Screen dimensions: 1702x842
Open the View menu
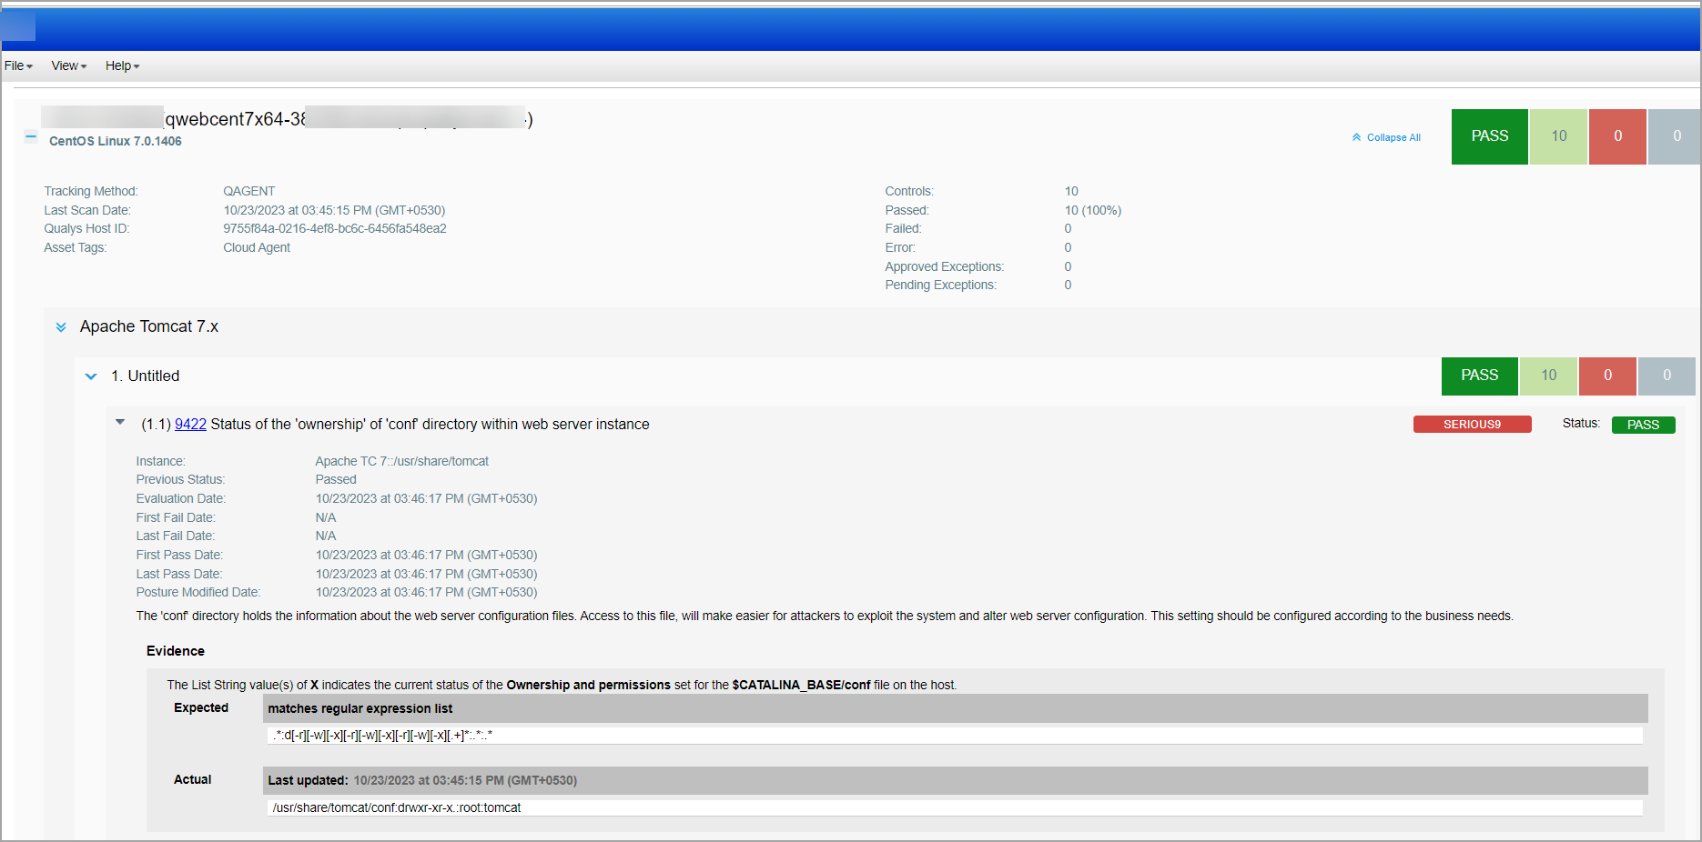[69, 65]
